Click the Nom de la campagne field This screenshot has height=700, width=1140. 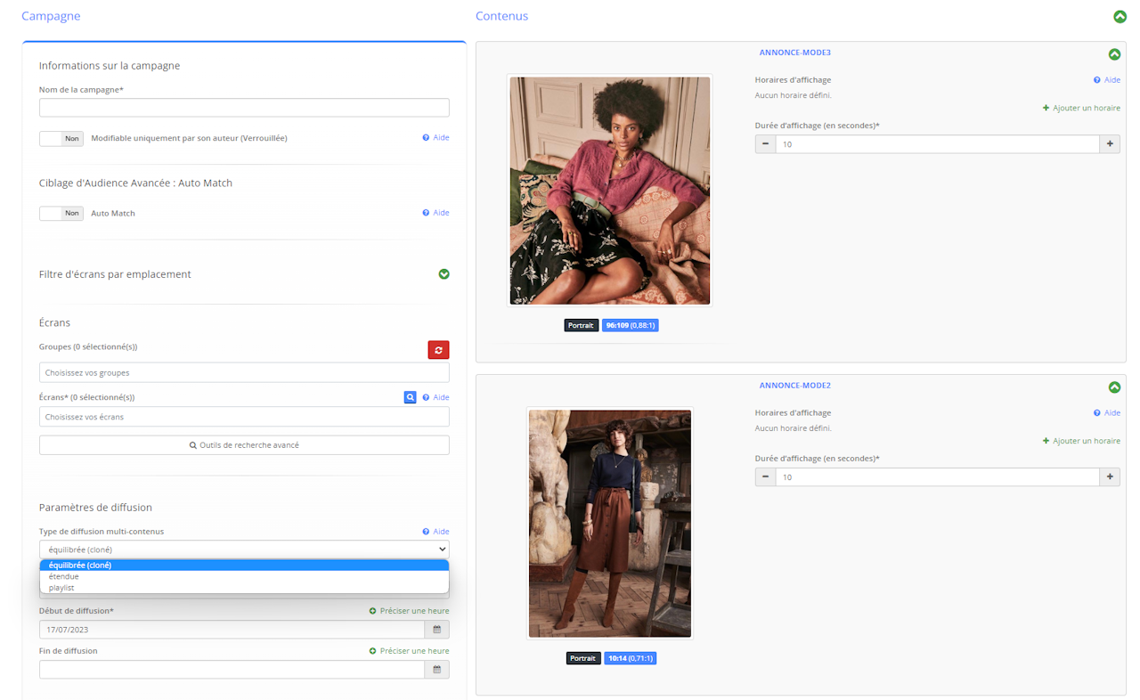tap(244, 108)
